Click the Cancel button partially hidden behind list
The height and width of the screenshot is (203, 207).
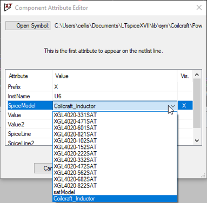(x=44, y=168)
